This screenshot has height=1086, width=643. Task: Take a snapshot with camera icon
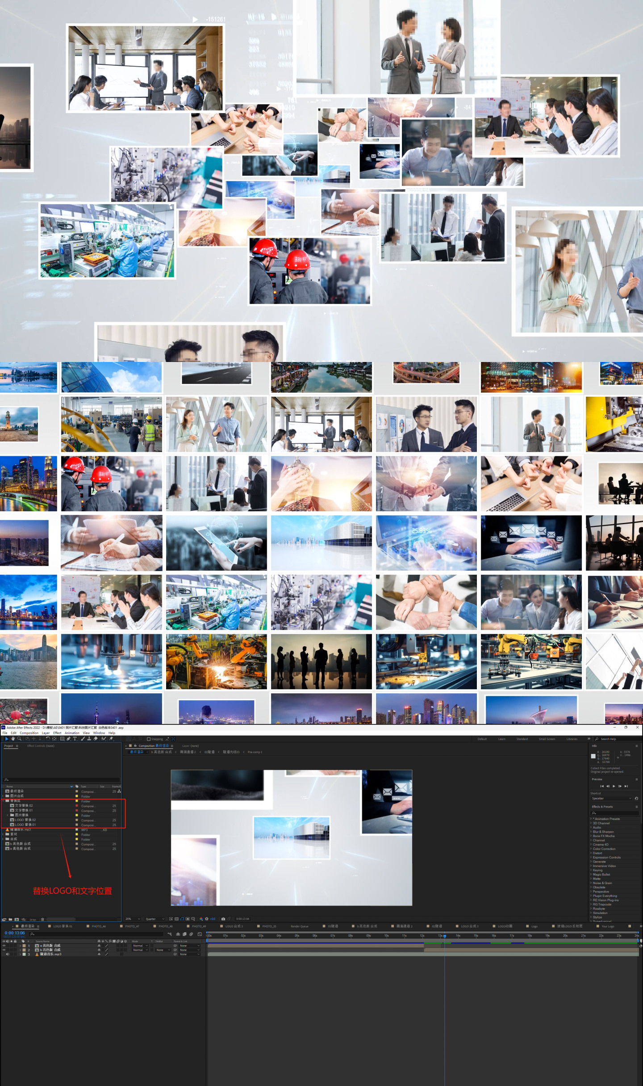point(223,919)
